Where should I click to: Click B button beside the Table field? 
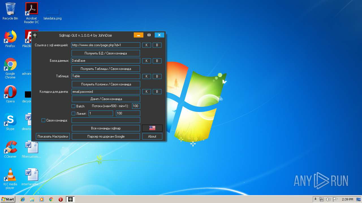157,76
